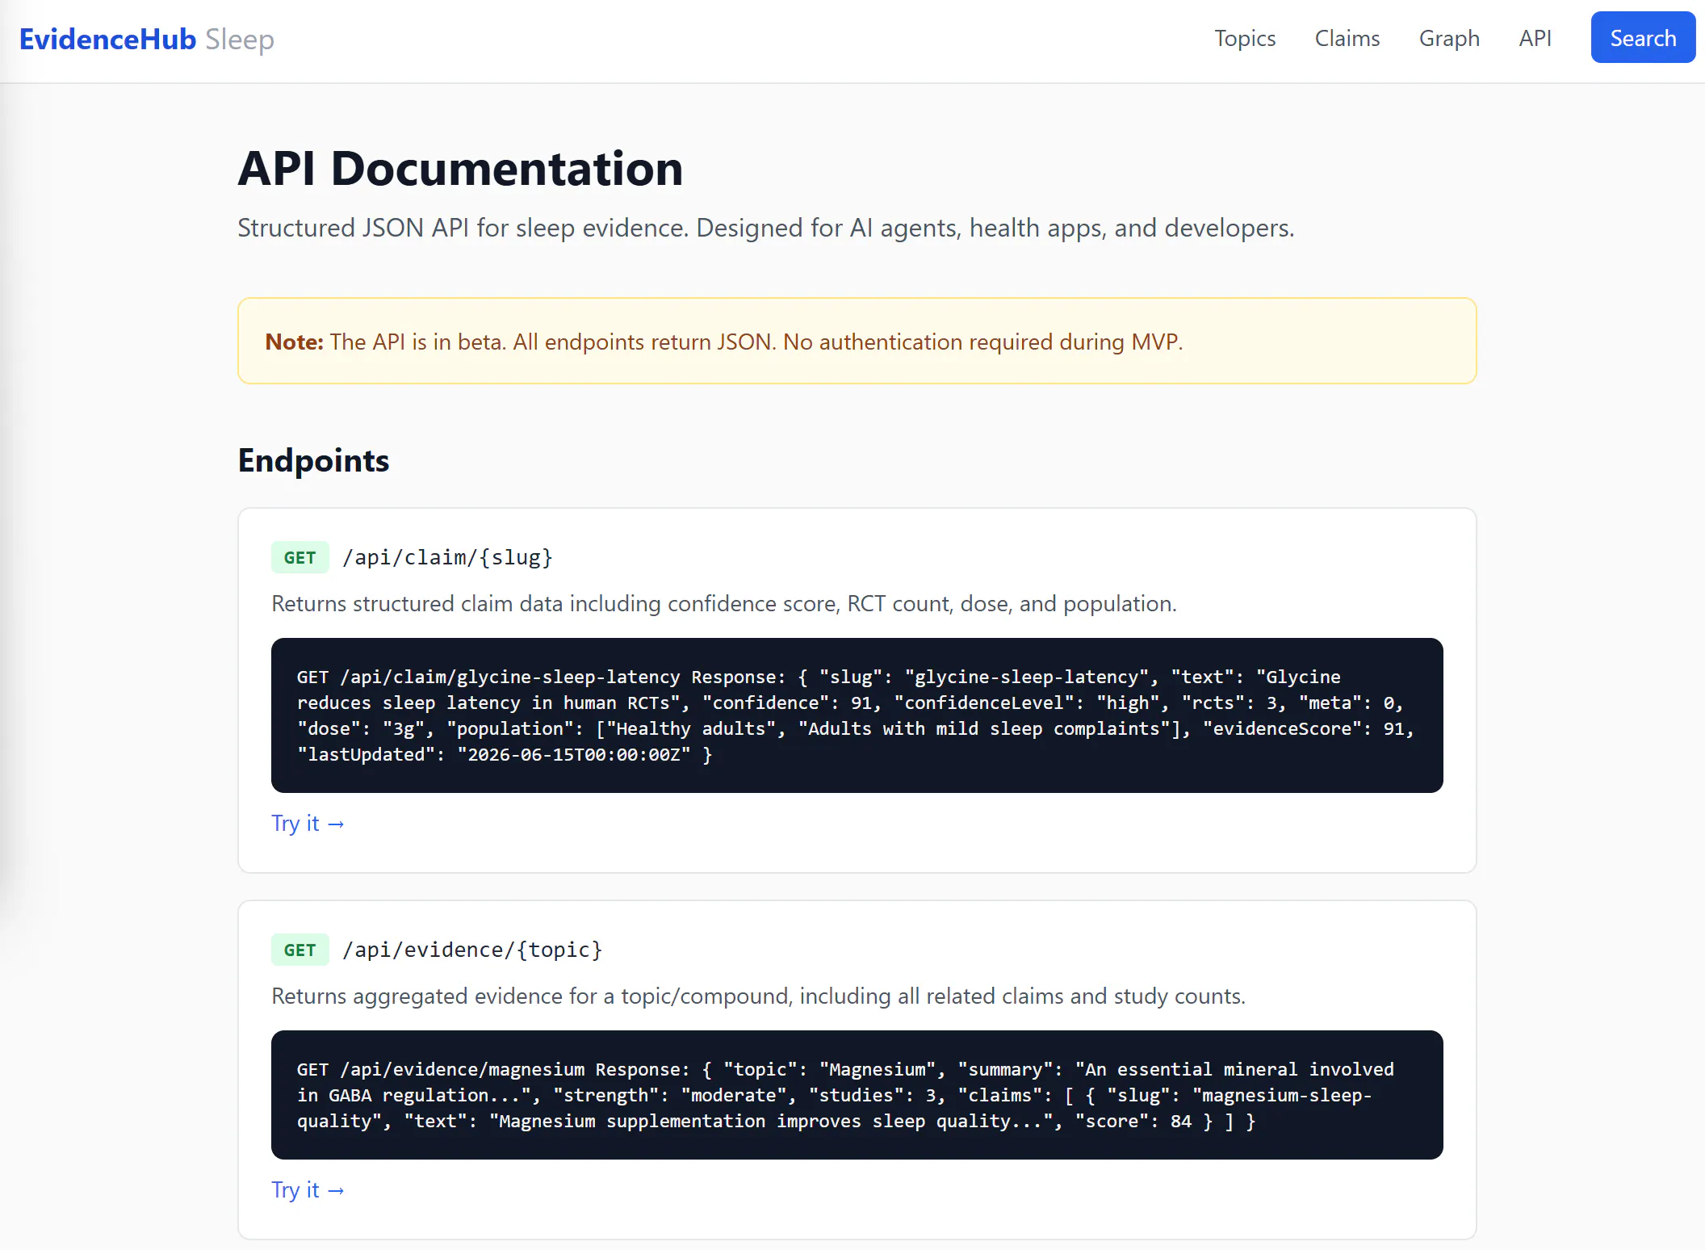This screenshot has height=1250, width=1705.
Task: Click the 'Structured JSON API for sleep evidence' subtitle
Action: coord(765,228)
